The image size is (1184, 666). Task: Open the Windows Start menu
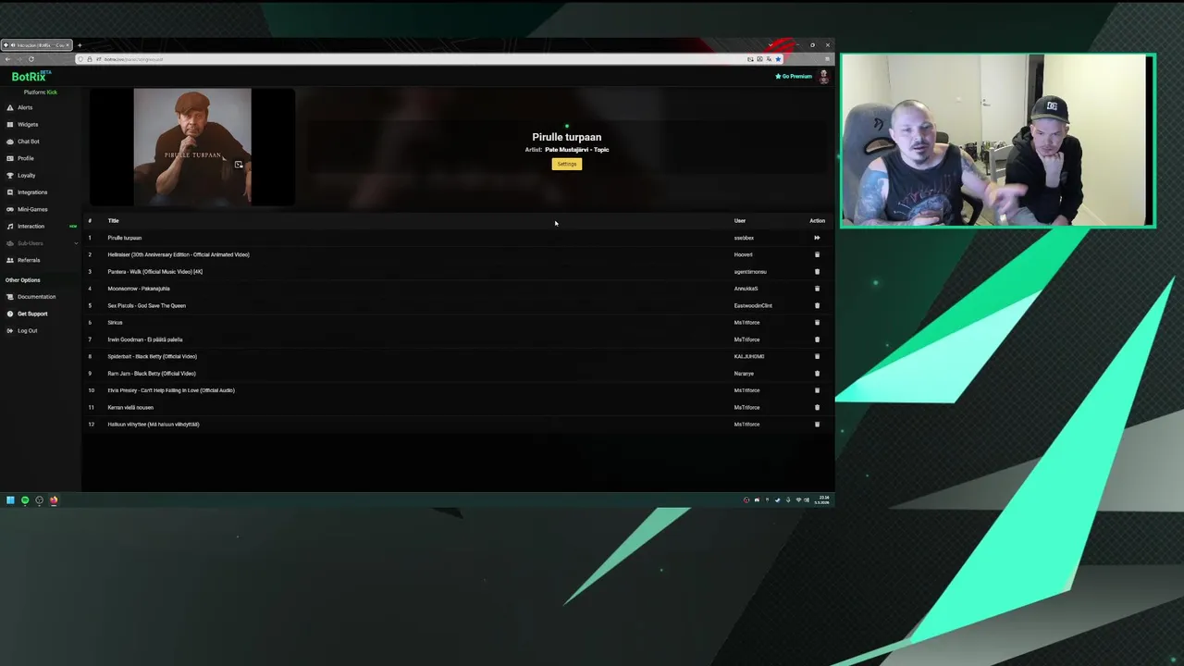[x=10, y=500]
